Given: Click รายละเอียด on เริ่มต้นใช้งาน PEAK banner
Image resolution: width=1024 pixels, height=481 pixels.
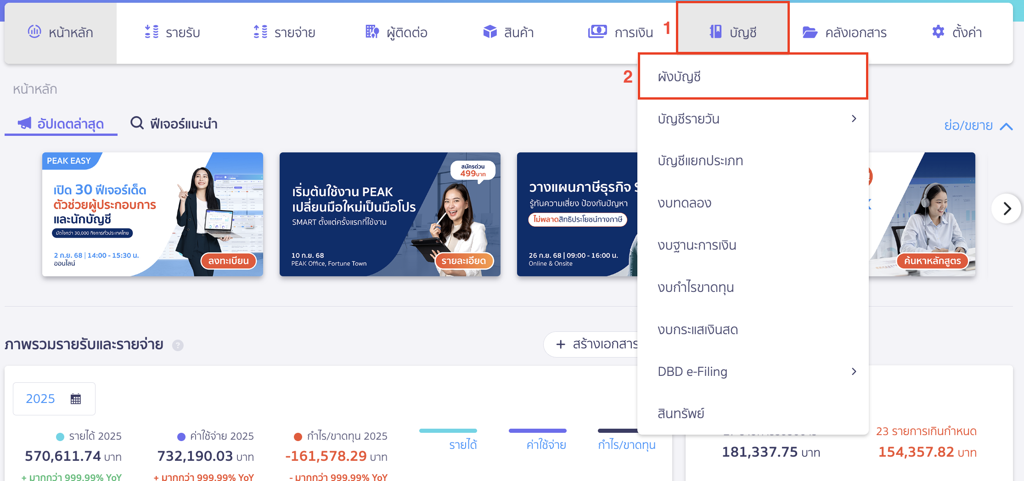Looking at the screenshot, I should 464,261.
